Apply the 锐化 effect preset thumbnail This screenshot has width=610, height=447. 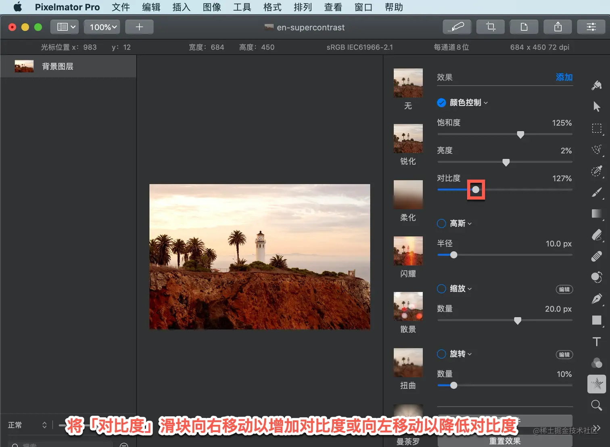coord(408,139)
